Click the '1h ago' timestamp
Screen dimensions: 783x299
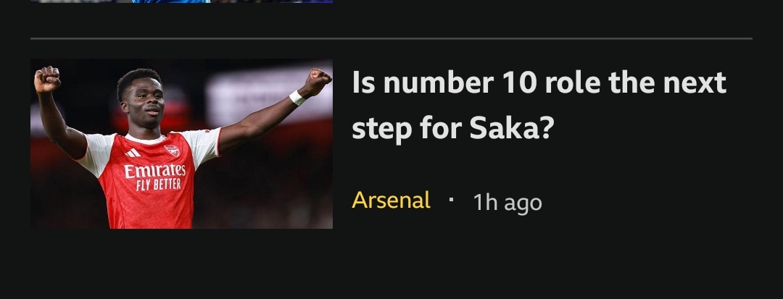point(507,202)
